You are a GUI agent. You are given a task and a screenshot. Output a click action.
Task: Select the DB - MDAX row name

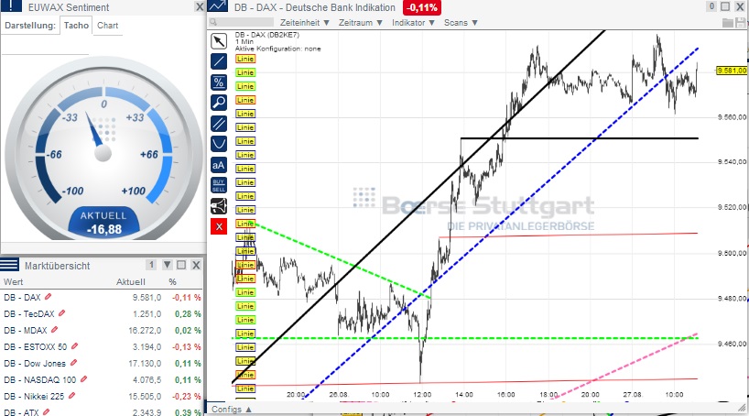point(26,331)
